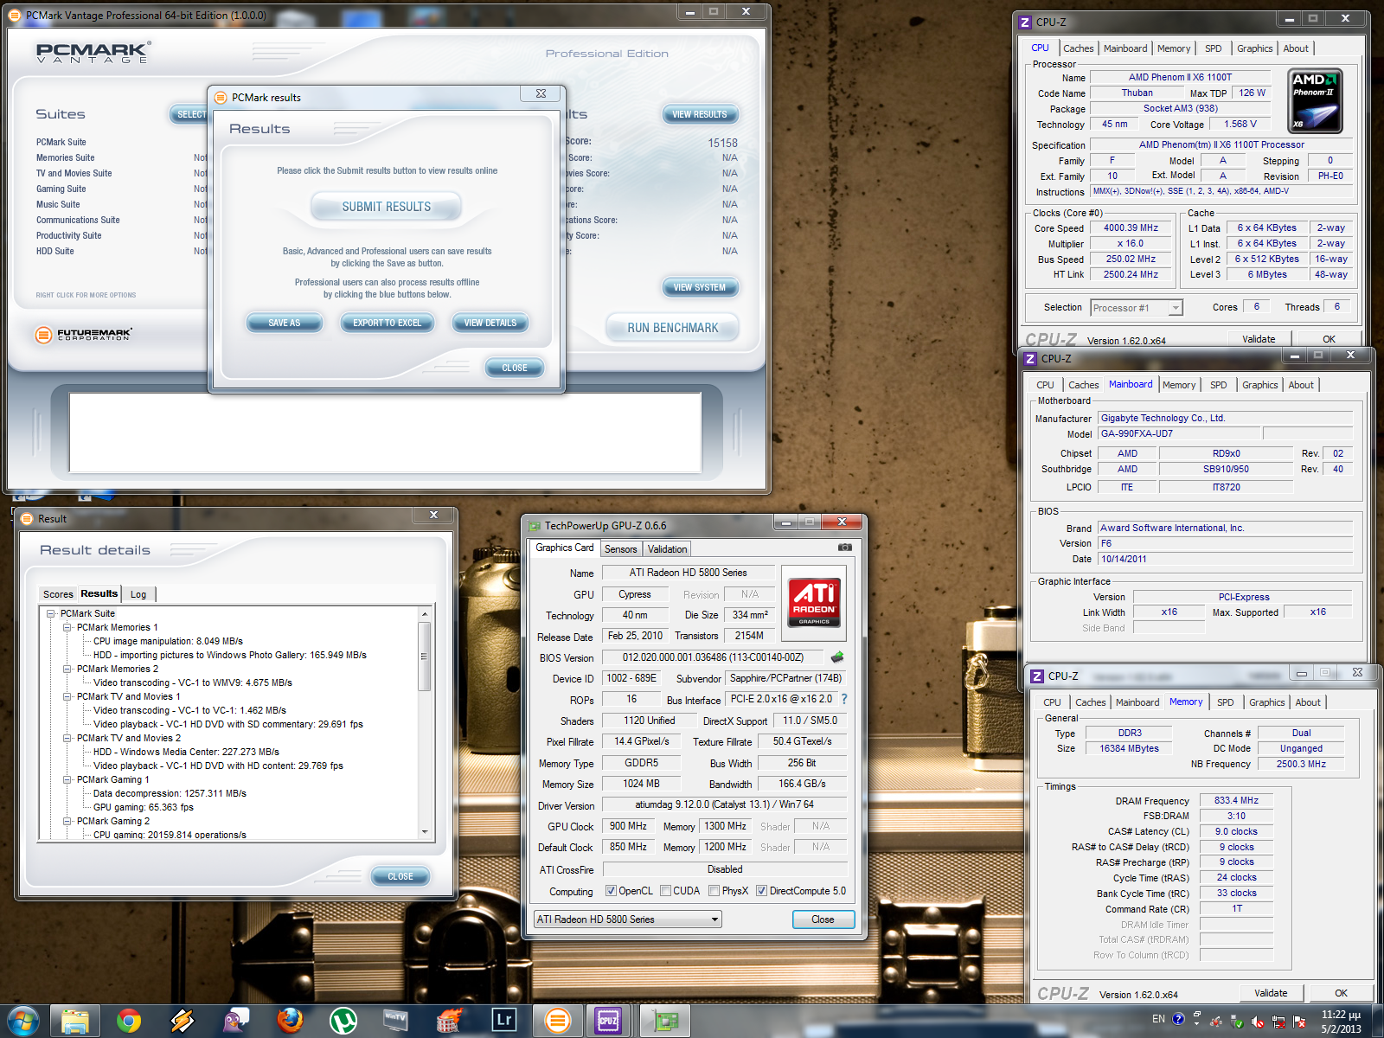Select HDD Suite in the Suites list

(x=54, y=251)
